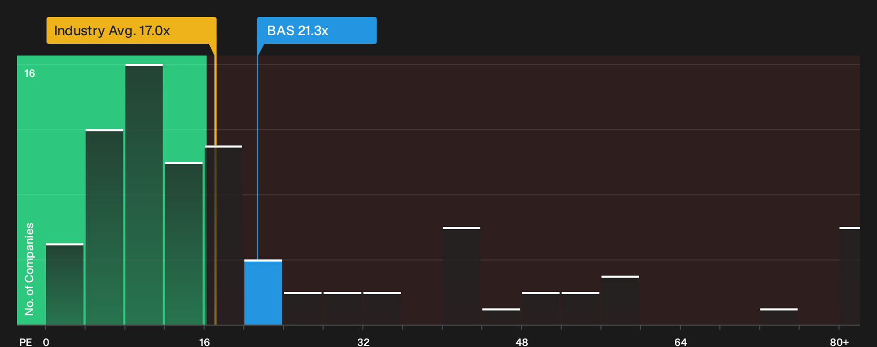Viewport: 877px width, 347px height.
Task: Click the y-axis value 16
Action: pyautogui.click(x=29, y=73)
